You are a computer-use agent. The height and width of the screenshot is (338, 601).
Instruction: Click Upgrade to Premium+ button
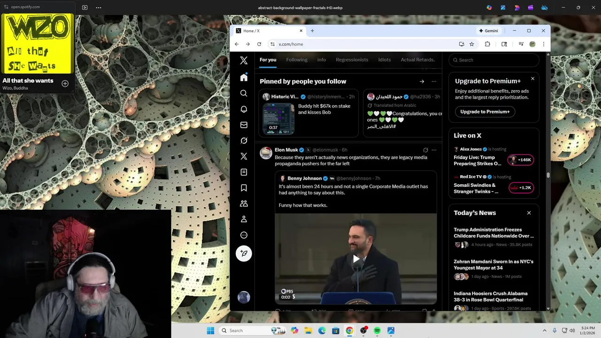[x=485, y=112]
